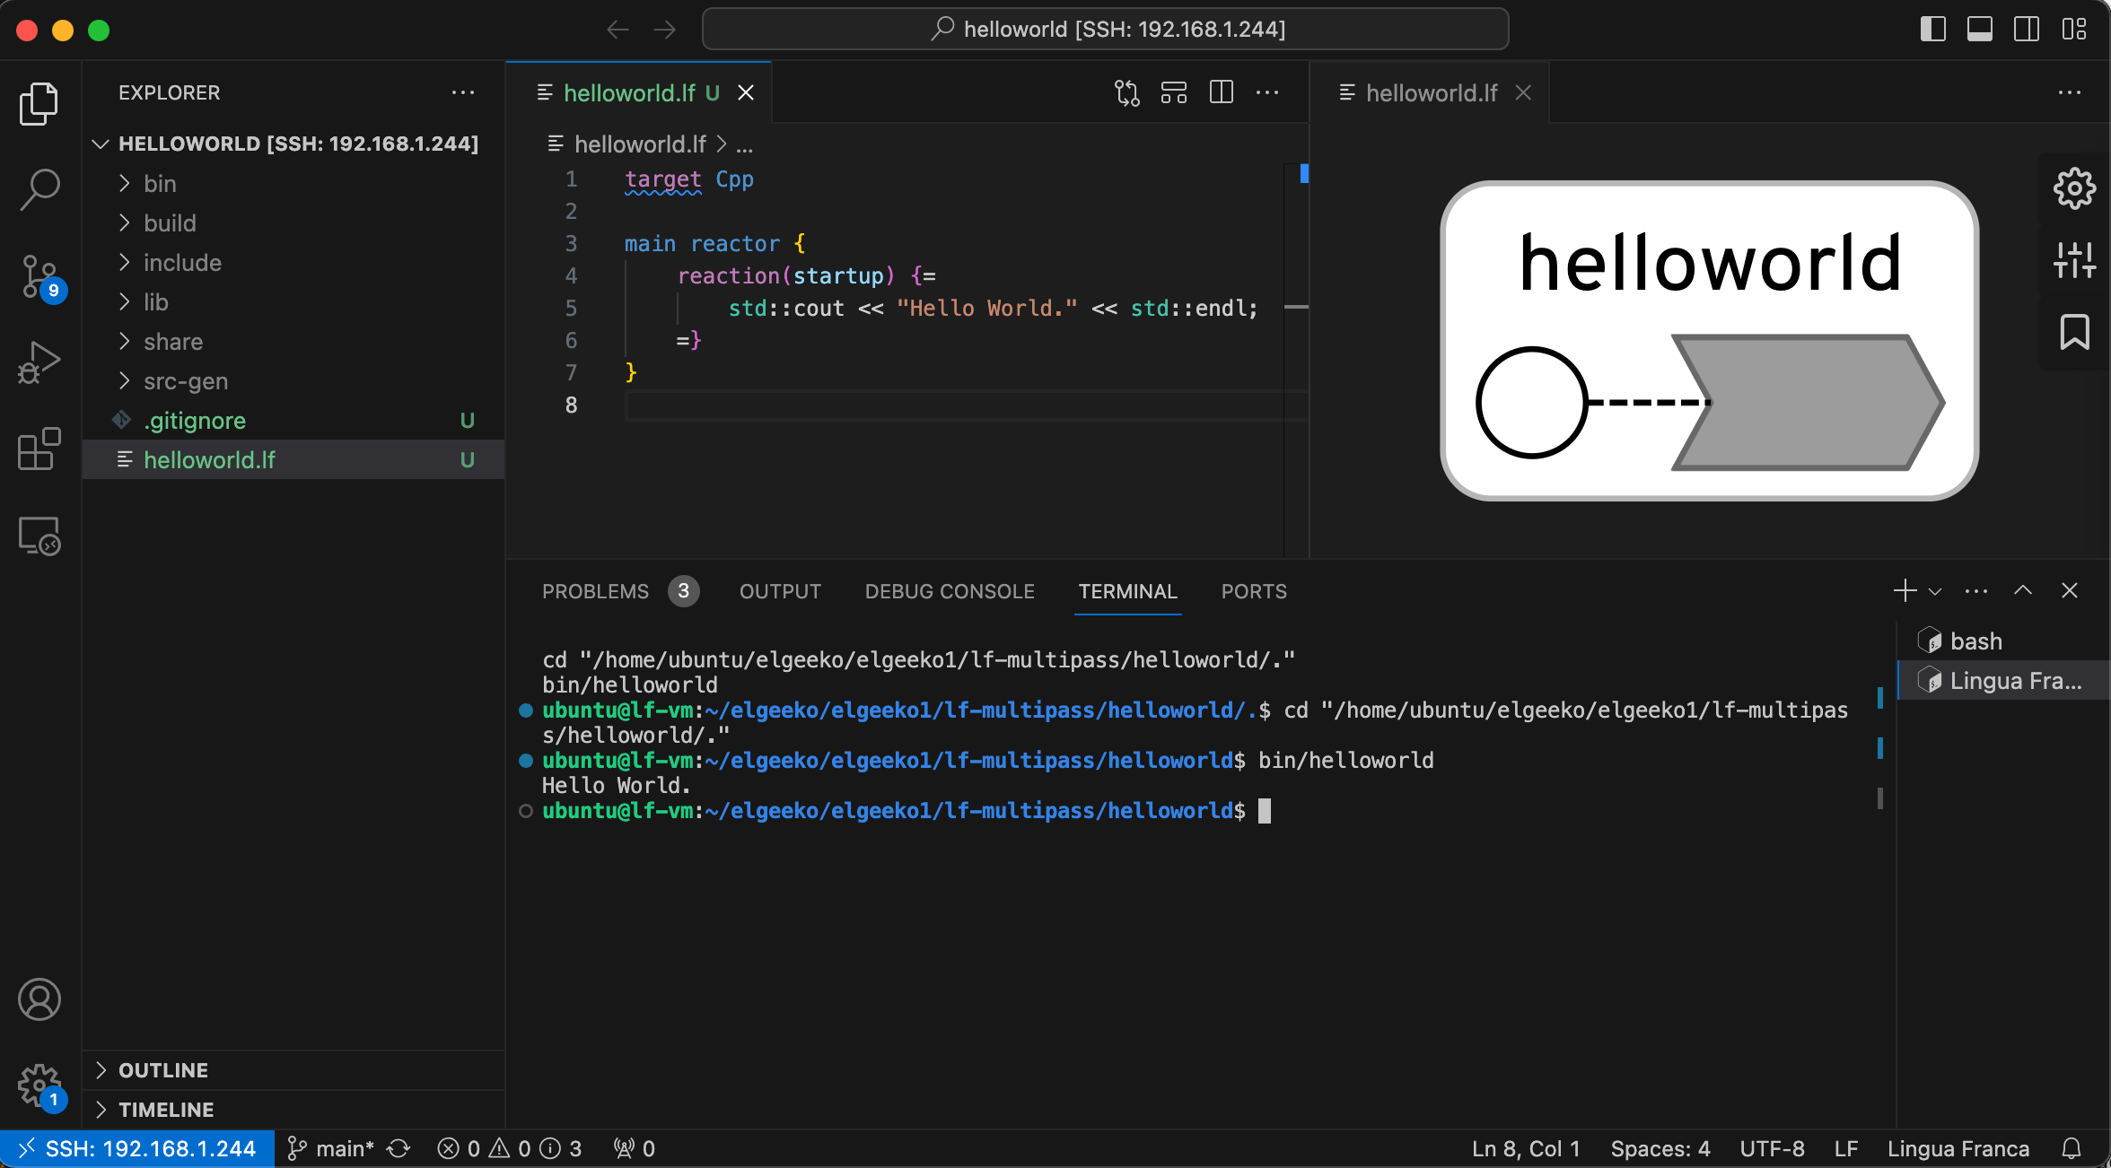Click the SSH: 192.168.1.244 remote indicator
The height and width of the screenshot is (1168, 2111).
click(x=137, y=1149)
